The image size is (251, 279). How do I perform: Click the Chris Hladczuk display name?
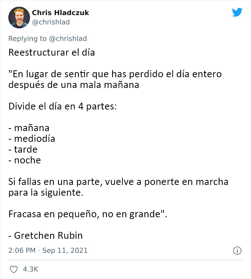(61, 13)
